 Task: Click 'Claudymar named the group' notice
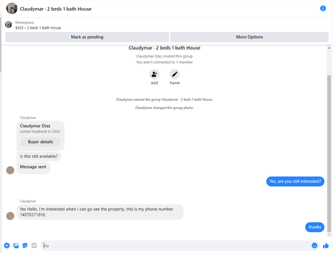(x=165, y=99)
